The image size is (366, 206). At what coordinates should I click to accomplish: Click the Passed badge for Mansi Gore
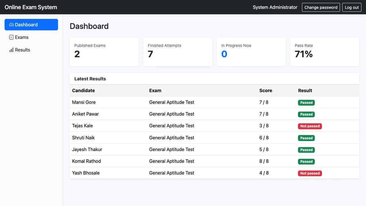[x=306, y=103]
